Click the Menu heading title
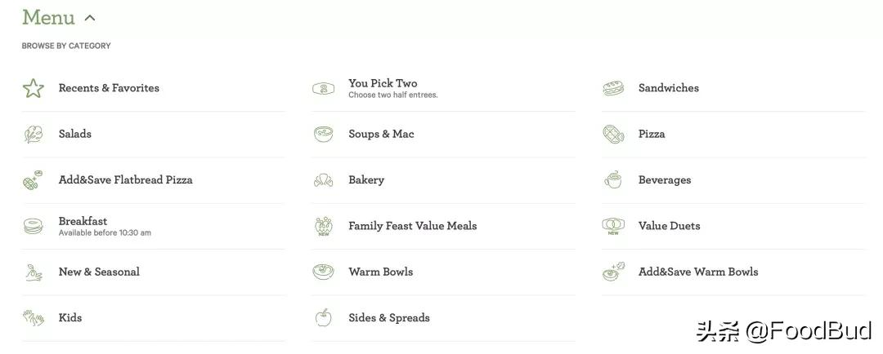 coord(48,17)
